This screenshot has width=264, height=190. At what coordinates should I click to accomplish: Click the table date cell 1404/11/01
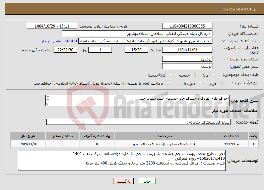coord(28,144)
